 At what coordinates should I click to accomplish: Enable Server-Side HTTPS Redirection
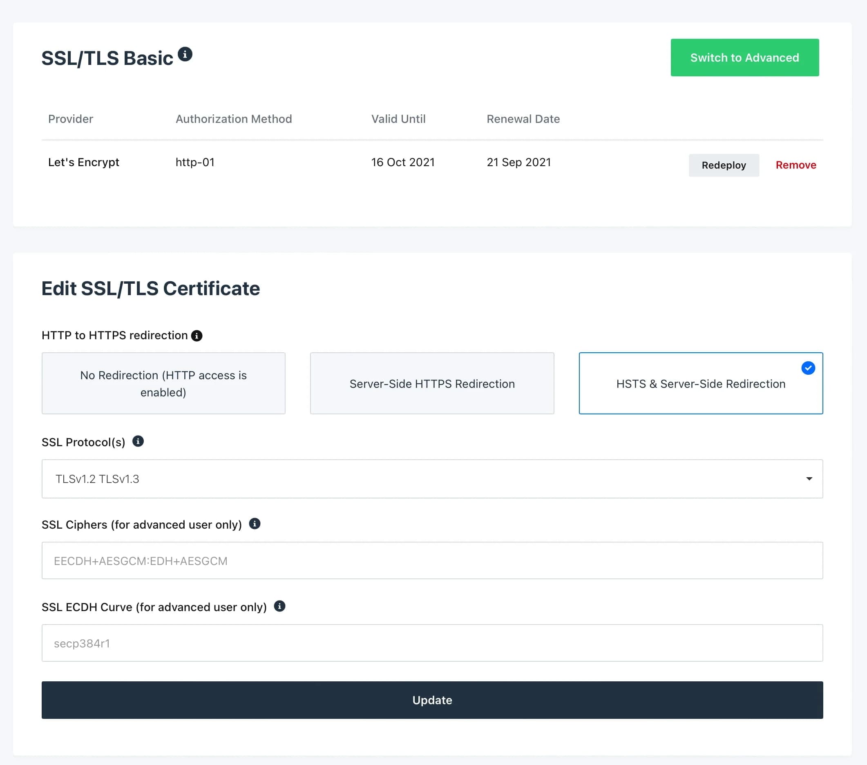coord(432,383)
